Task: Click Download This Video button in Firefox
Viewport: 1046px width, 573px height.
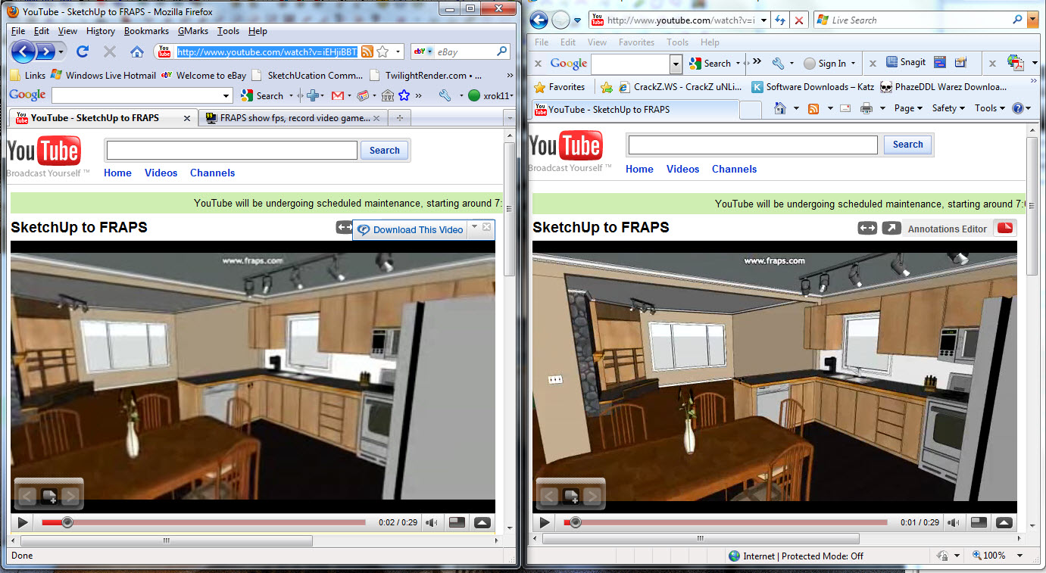Action: pyautogui.click(x=410, y=229)
